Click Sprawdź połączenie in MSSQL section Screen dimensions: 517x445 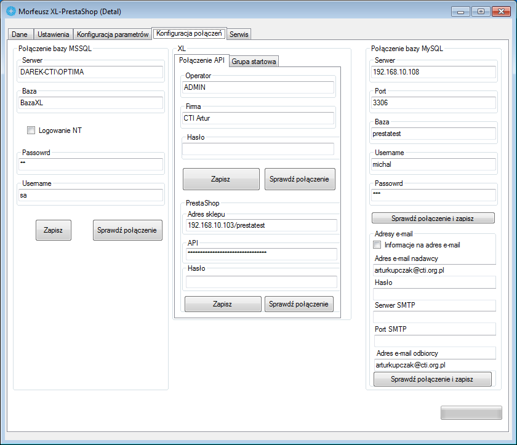(127, 230)
